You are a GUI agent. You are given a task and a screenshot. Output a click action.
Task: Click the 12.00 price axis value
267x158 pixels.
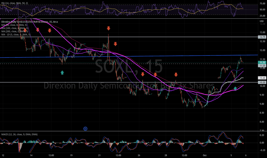[x=262, y=50]
